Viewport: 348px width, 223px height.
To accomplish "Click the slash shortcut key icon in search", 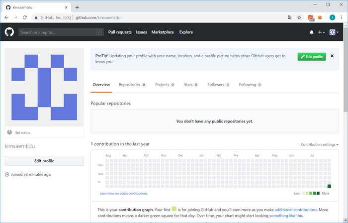I will 99,32.
